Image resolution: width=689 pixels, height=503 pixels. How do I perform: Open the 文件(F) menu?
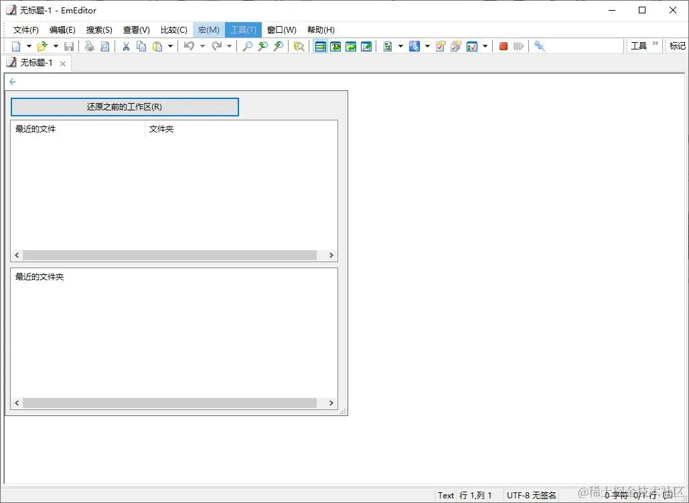(x=26, y=30)
